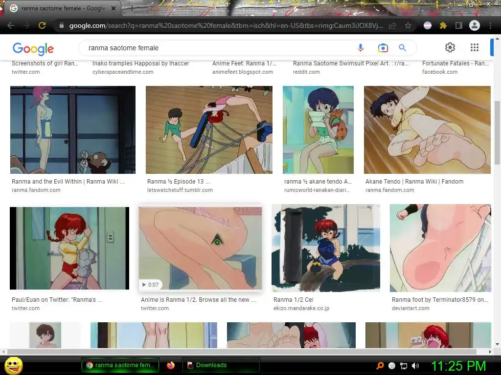501x375 pixels.
Task: Click the Google logo
Action: point(33,48)
